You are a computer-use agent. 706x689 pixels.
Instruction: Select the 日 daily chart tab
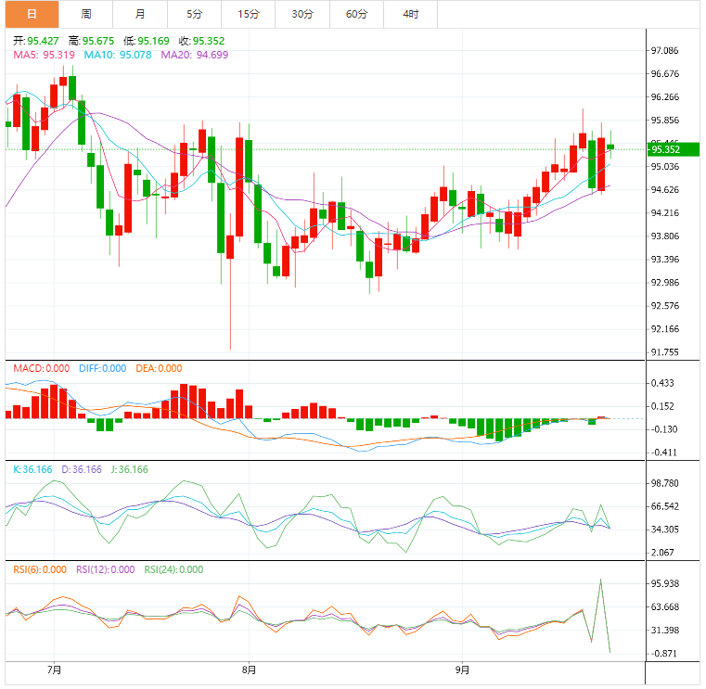tap(32, 14)
